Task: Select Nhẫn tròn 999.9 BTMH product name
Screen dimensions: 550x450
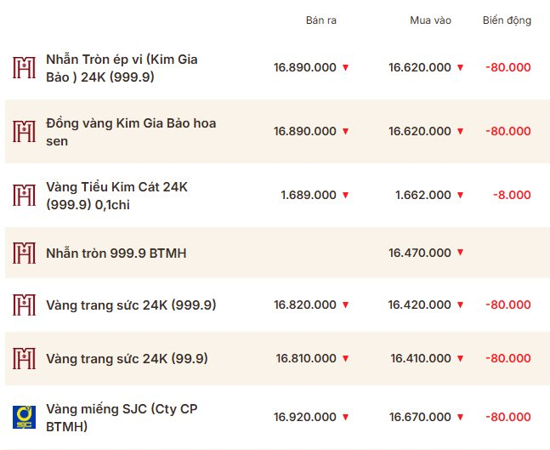Action: 116,253
